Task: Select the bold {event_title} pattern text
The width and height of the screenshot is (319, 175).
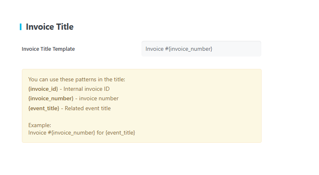Action: (x=45, y=109)
